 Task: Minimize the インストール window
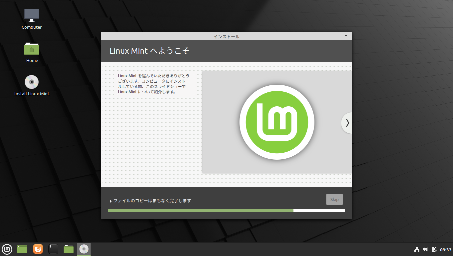tap(346, 35)
